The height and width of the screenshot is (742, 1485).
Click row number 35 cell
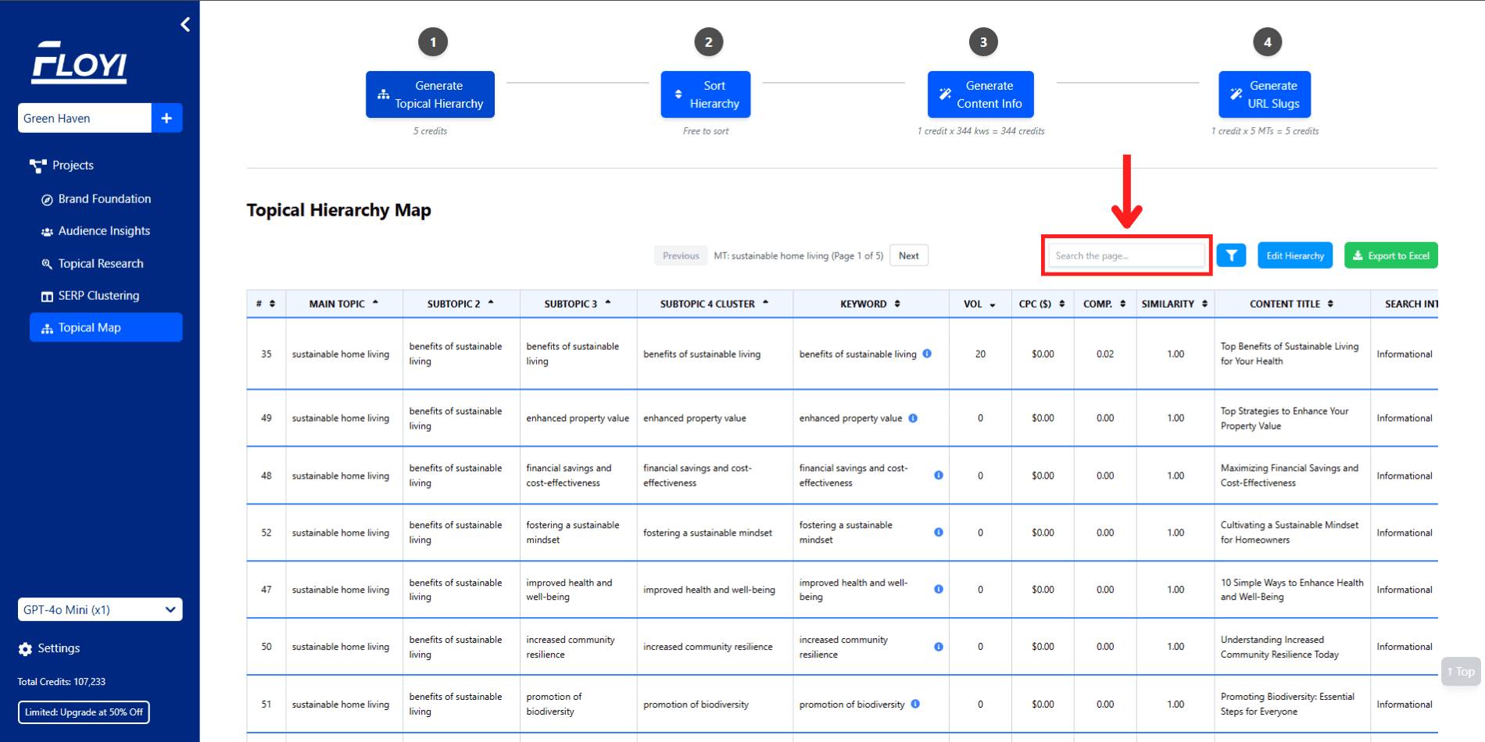[267, 354]
